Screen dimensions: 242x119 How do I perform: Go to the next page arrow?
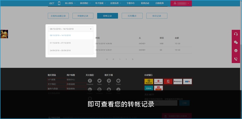pos(126,59)
